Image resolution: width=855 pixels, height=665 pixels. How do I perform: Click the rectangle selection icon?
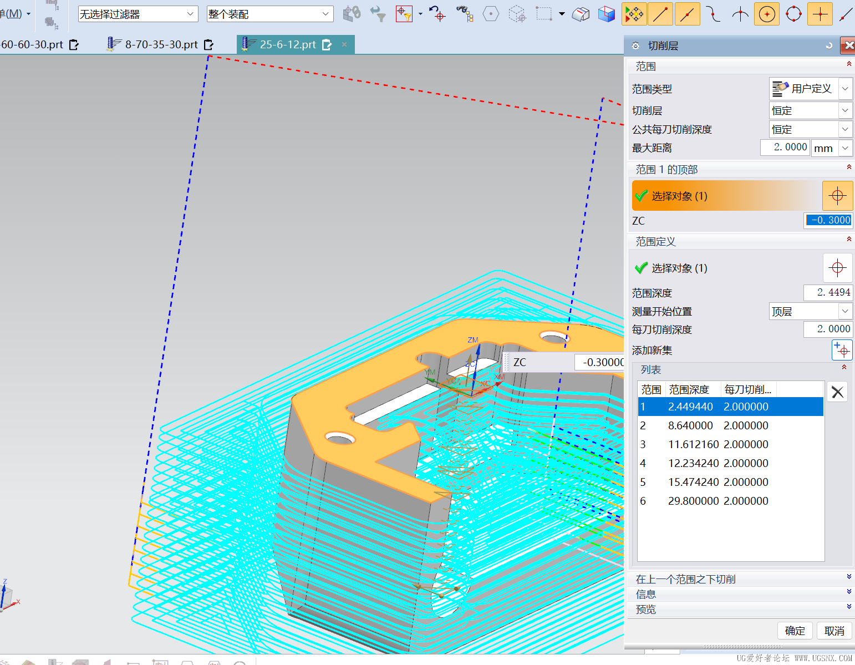click(543, 14)
